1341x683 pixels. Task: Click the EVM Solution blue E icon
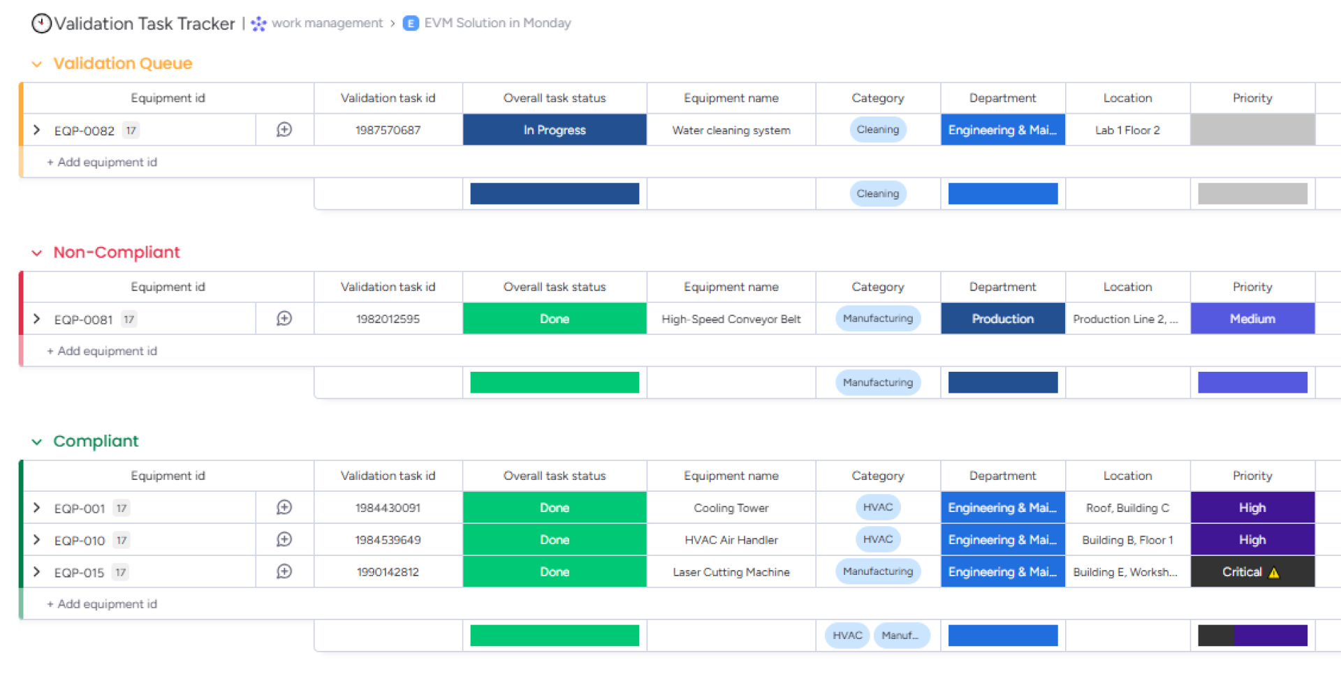pos(411,23)
